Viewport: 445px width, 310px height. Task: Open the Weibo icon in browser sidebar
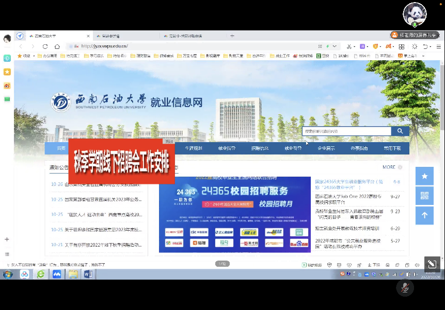[x=7, y=85]
